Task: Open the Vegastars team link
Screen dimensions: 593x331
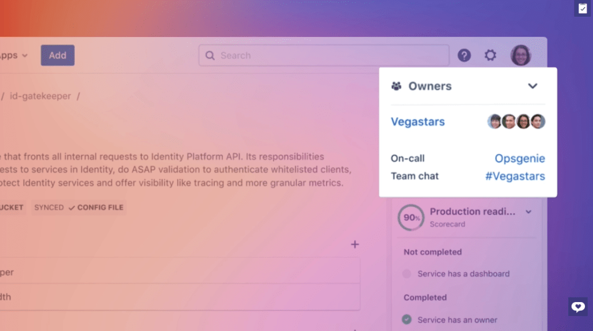Action: [x=418, y=122]
